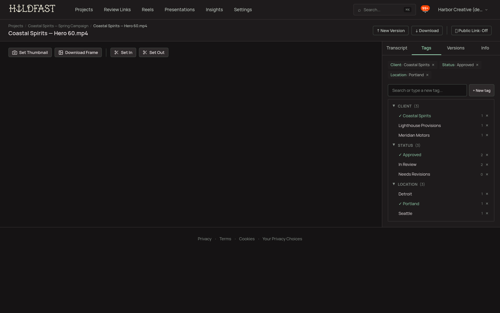500x313 pixels.
Task: Open the Harbor Creative account dropdown
Action: coord(463,10)
